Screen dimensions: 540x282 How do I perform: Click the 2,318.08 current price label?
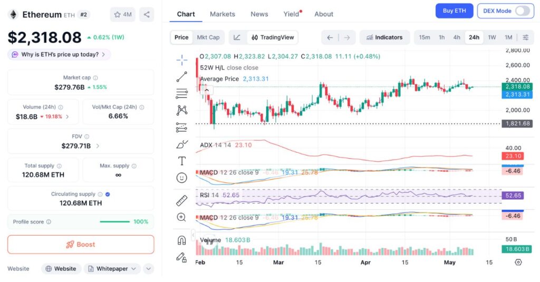click(517, 86)
